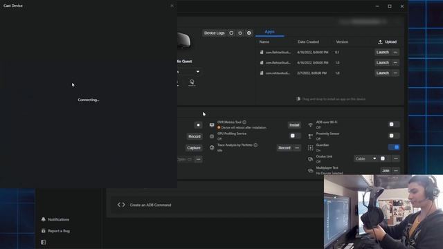Viewport: 443px width, 249px height.
Task: Click the cast icon under the device dropdown
Action: click(192, 82)
